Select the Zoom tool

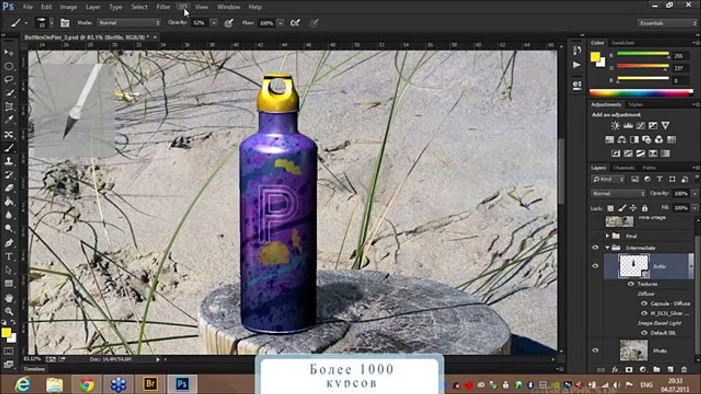(x=9, y=311)
